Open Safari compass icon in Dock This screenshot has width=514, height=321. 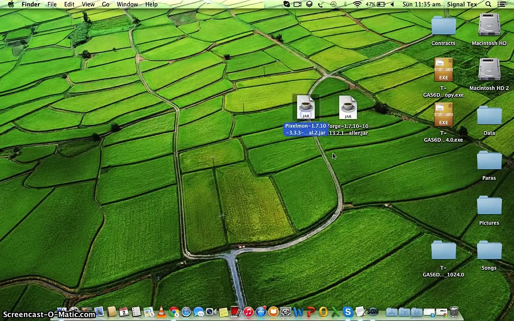tap(186, 312)
